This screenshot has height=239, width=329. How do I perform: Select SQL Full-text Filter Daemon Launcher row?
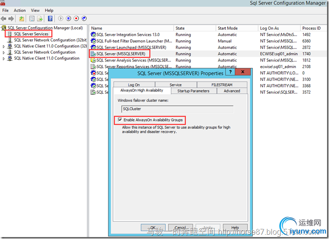[134, 41]
